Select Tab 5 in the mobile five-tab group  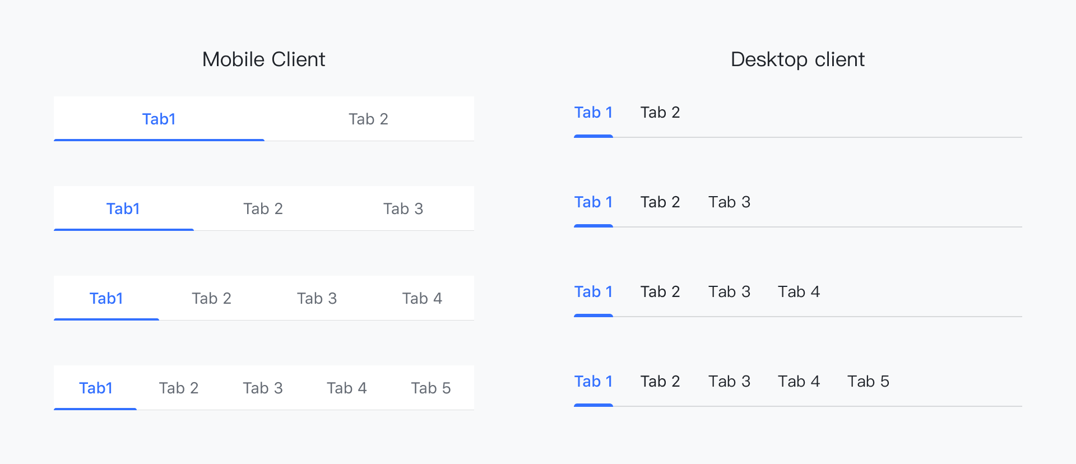430,388
